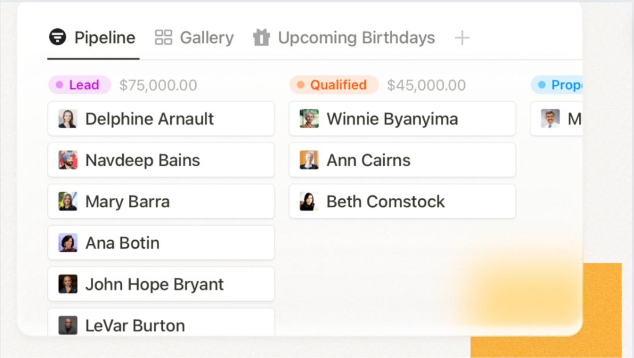Screen dimensions: 634x358
Task: Click Delphine Arnault's avatar photo
Action: tap(68, 119)
